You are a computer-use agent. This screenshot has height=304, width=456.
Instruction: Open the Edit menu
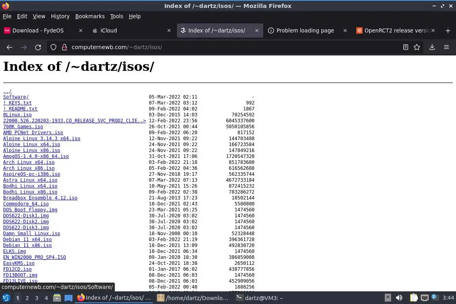tap(22, 16)
